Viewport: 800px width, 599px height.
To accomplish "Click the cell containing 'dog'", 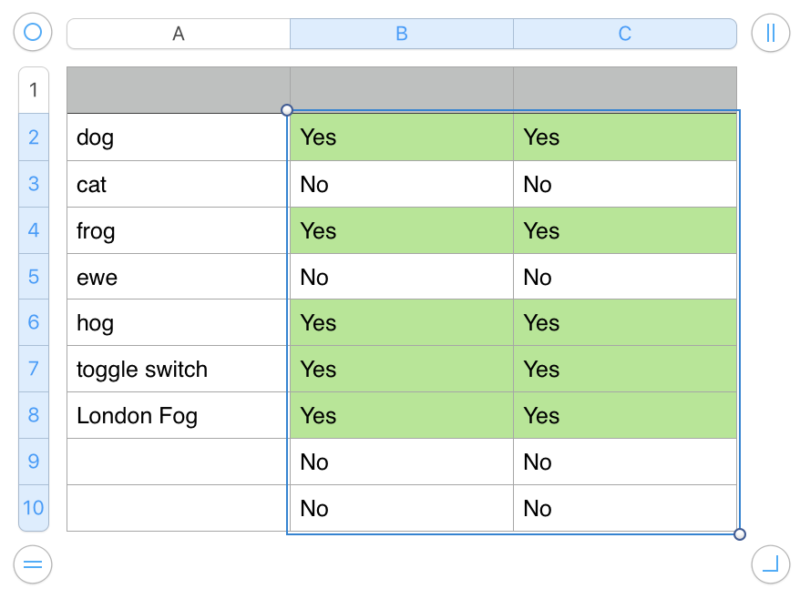I will coord(179,137).
